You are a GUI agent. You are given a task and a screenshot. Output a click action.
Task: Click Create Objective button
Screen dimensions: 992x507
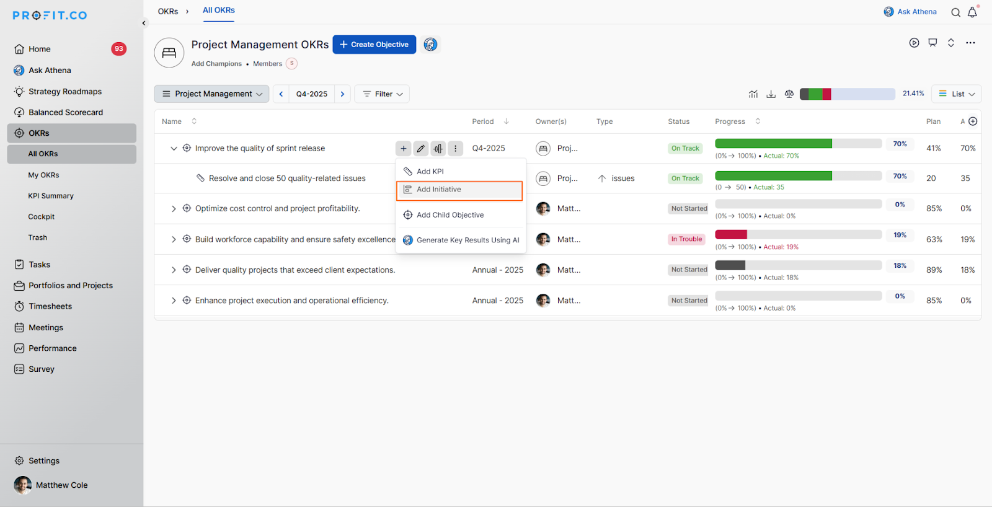(x=374, y=45)
